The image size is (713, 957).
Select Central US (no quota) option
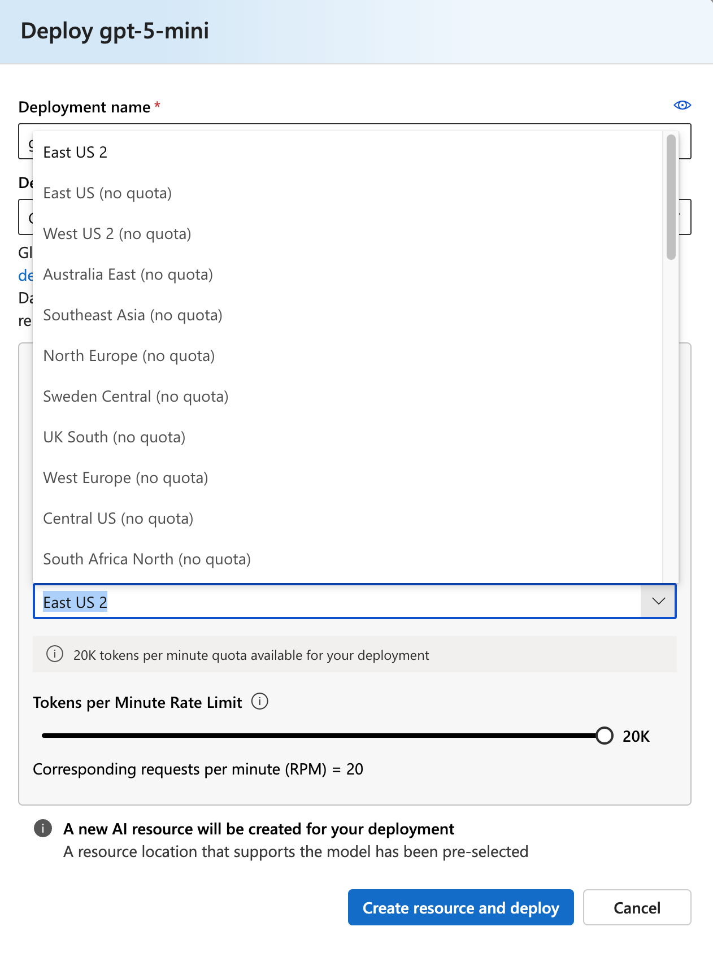pyautogui.click(x=347, y=519)
